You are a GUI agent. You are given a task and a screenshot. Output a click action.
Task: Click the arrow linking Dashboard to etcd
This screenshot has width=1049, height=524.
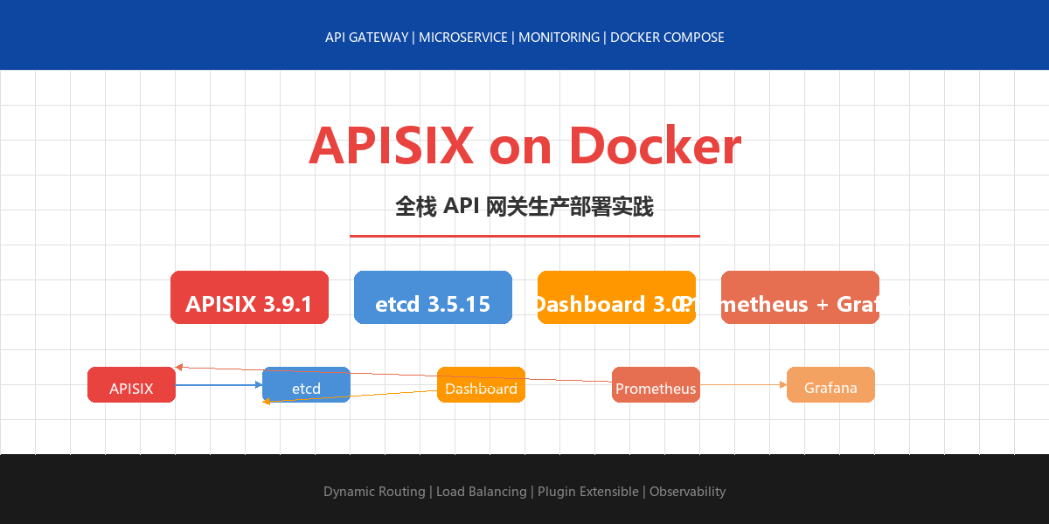coord(393,395)
